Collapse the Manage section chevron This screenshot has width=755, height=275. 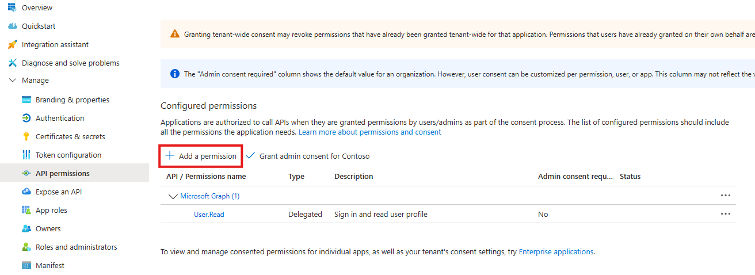[12, 81]
